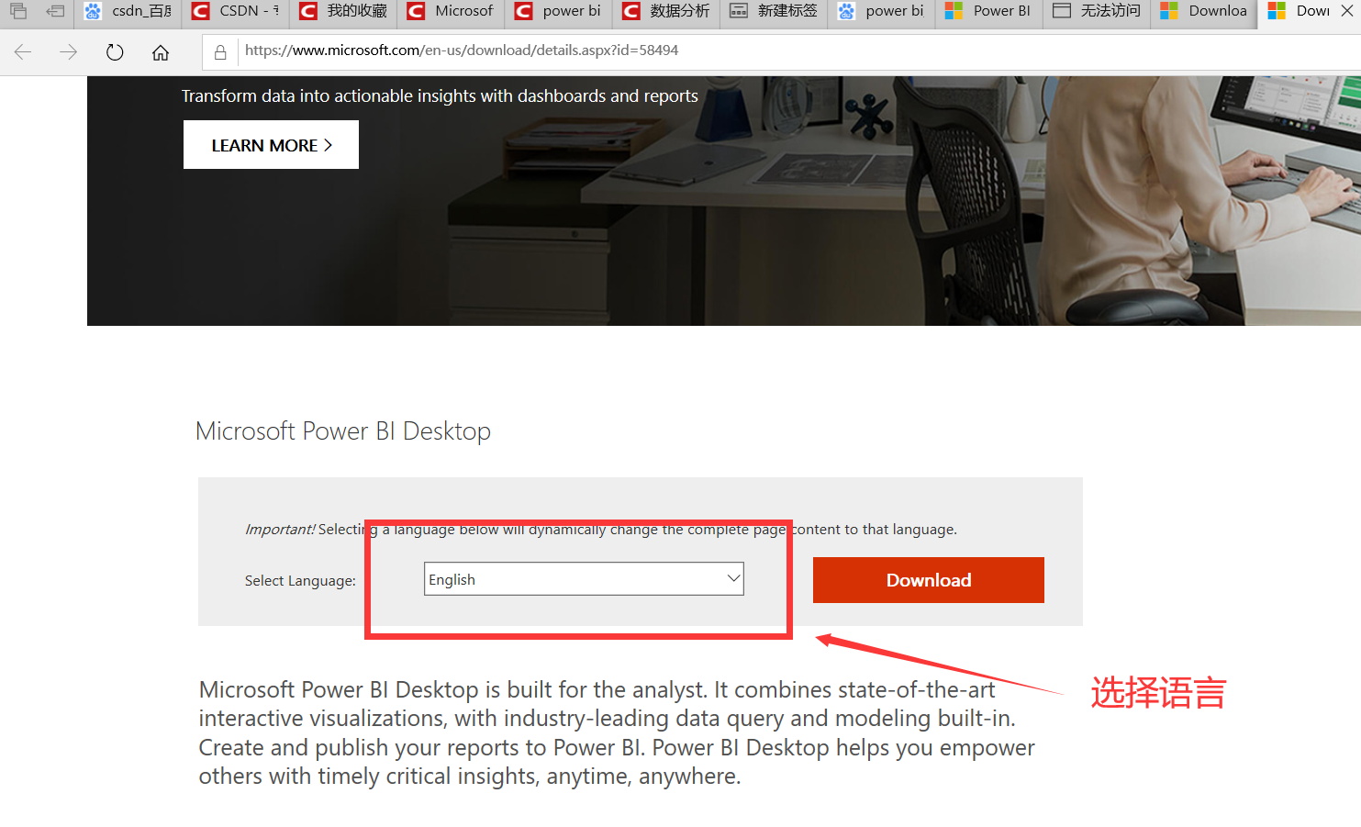Click the Microsoft Power BI Desktop heading
The height and width of the screenshot is (827, 1361).
pyautogui.click(x=343, y=431)
